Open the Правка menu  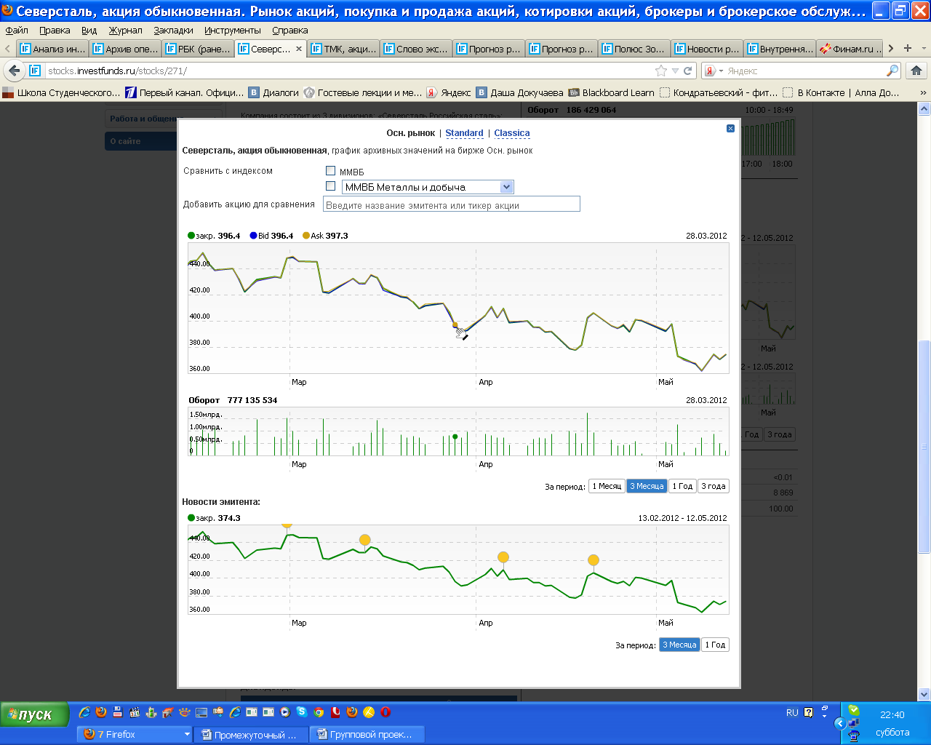[55, 31]
